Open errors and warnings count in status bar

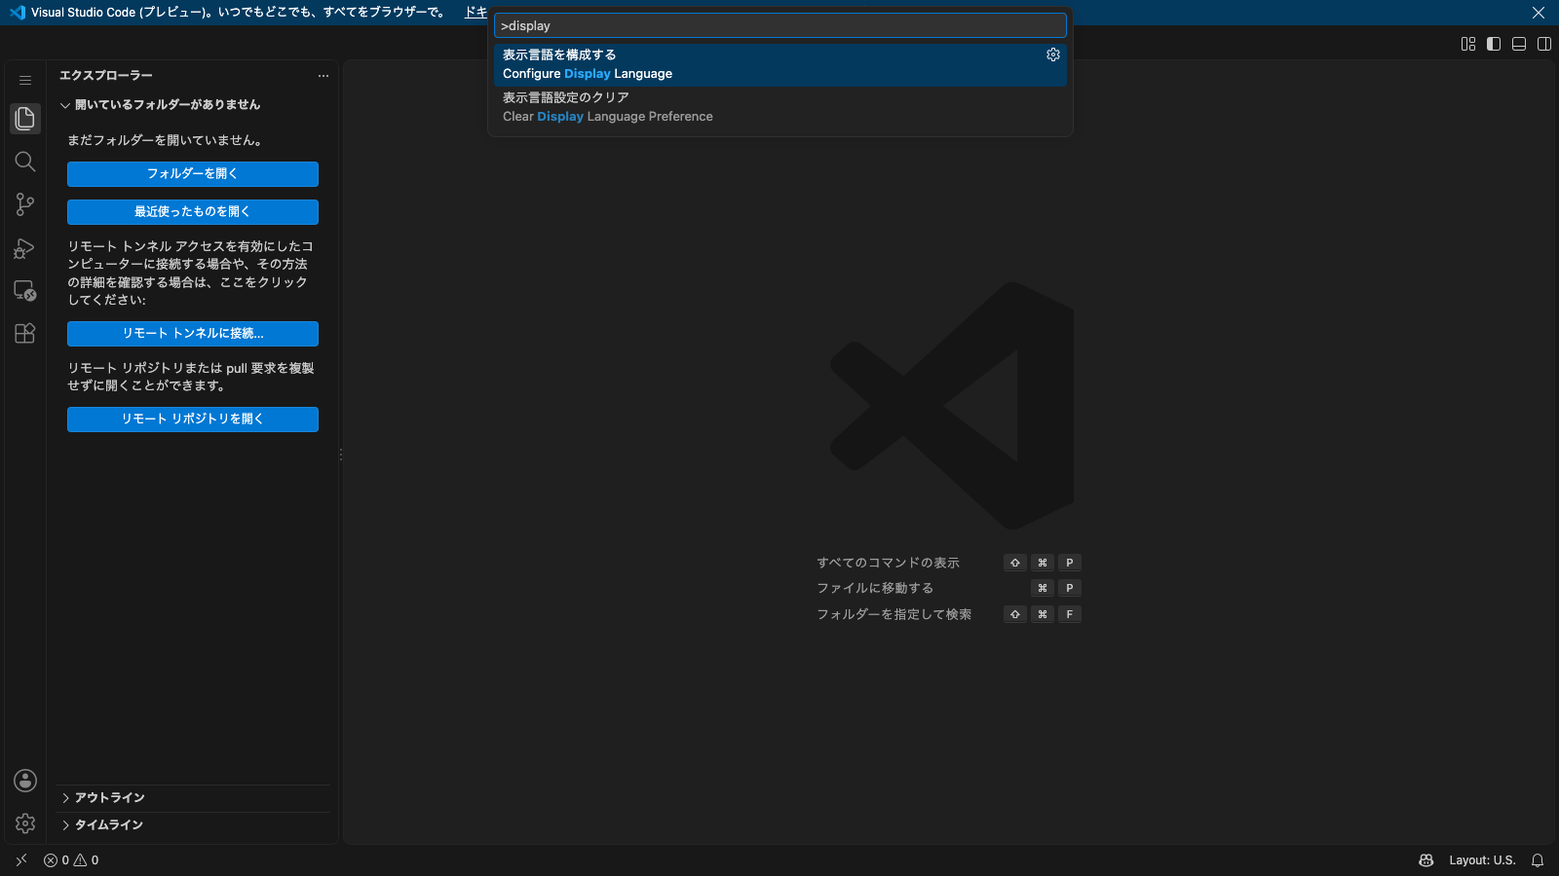tap(71, 860)
